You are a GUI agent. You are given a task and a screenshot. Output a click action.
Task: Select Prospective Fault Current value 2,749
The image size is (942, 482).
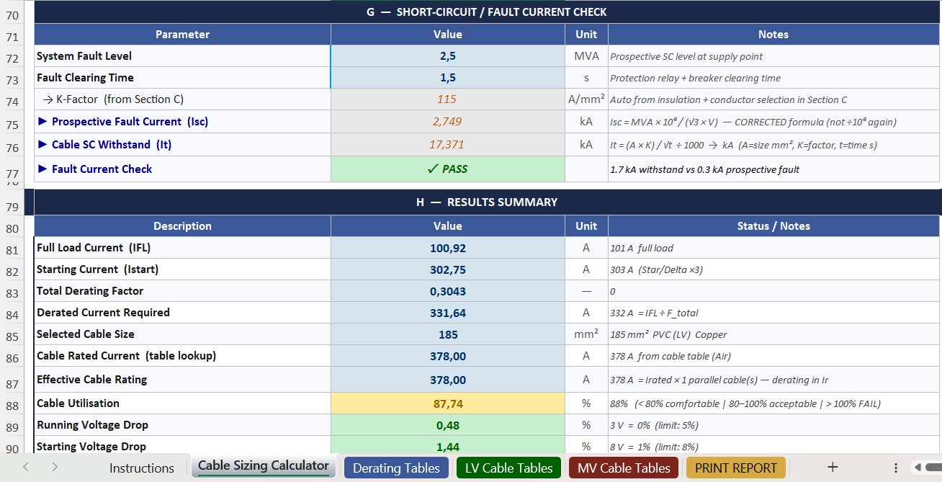click(448, 122)
